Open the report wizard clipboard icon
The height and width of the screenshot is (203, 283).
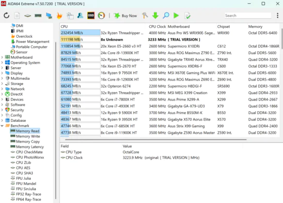[x=70, y=15]
